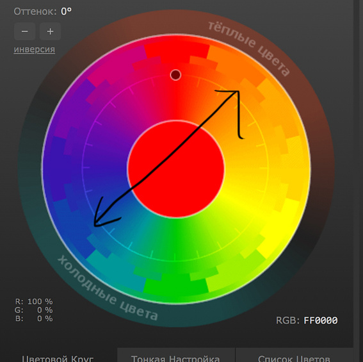Click the холодные цвета ring label
The image size is (363, 362).
click(108, 288)
